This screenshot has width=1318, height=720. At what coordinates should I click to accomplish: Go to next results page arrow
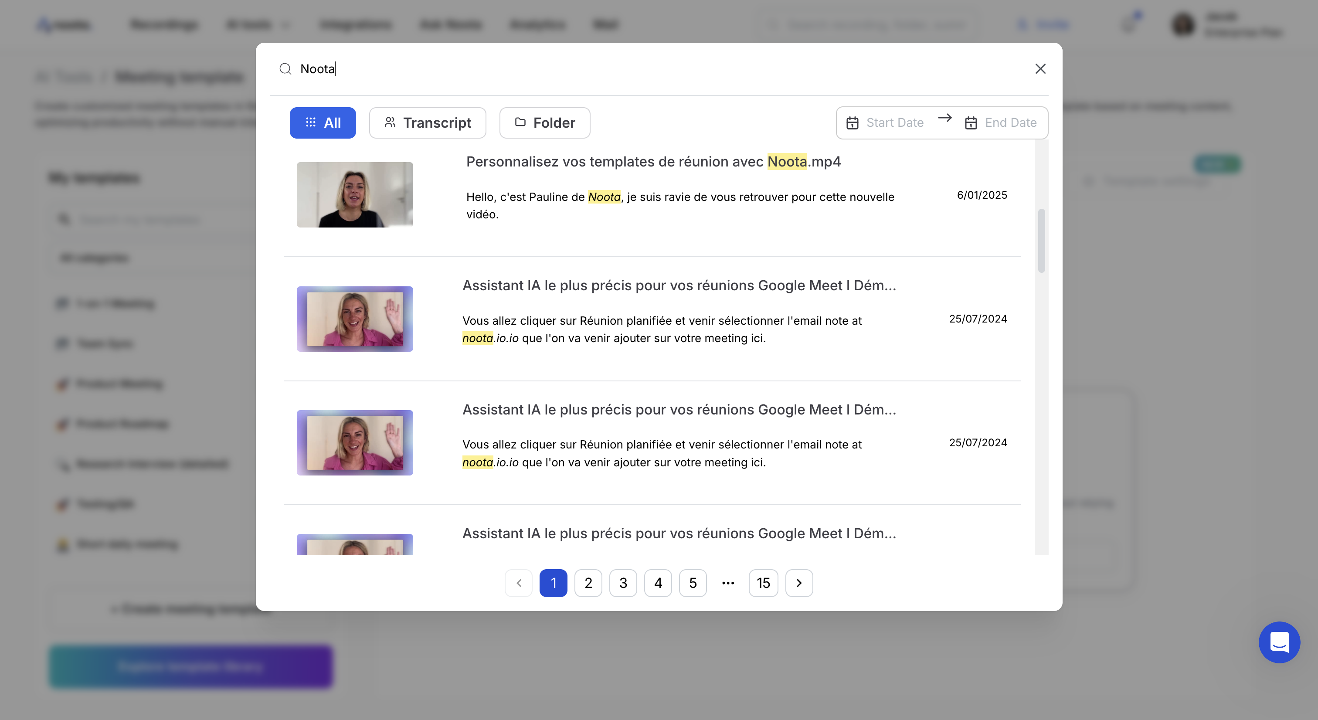(798, 583)
